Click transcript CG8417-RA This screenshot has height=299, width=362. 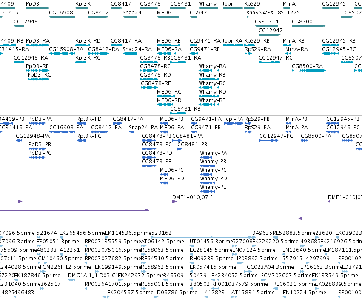click(117, 45)
